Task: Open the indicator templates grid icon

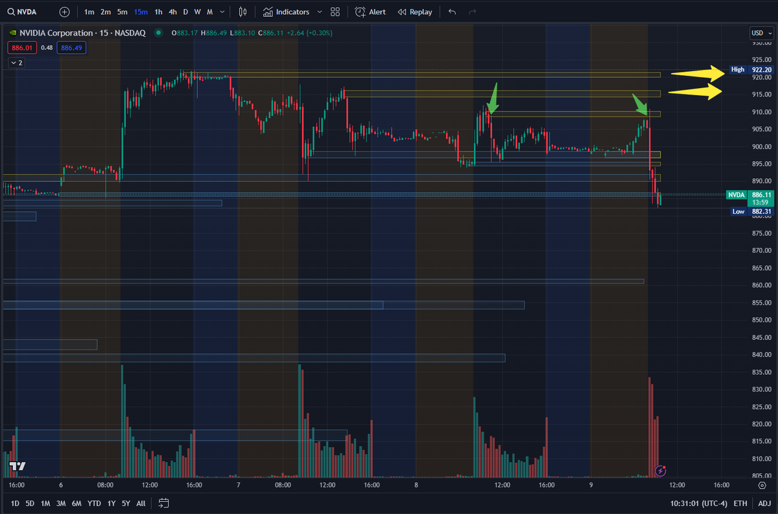Action: click(335, 12)
